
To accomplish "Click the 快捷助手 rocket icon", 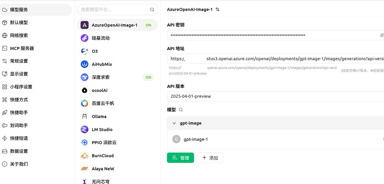I will (x=4, y=112).
